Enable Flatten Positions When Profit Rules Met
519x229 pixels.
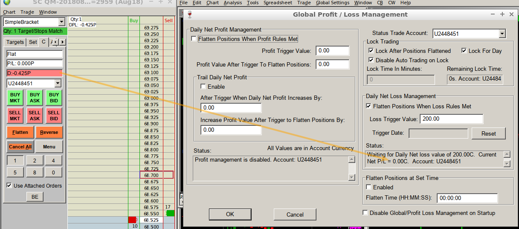[x=194, y=39]
